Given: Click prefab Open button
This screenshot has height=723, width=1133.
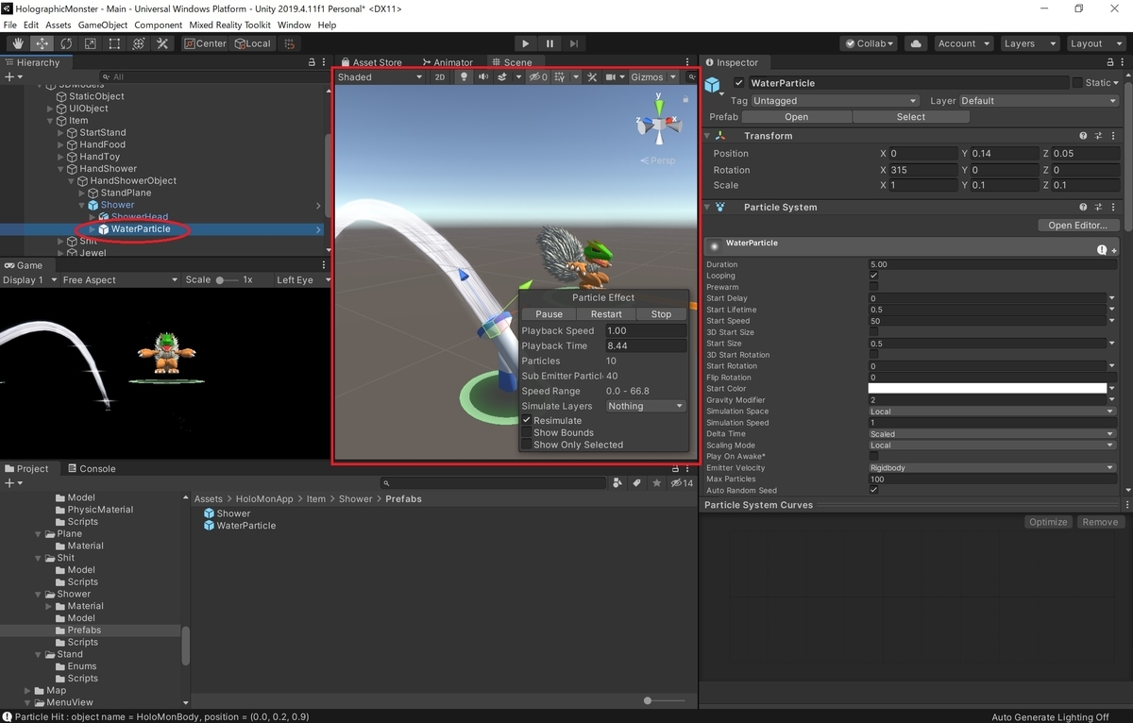Looking at the screenshot, I should pos(797,117).
